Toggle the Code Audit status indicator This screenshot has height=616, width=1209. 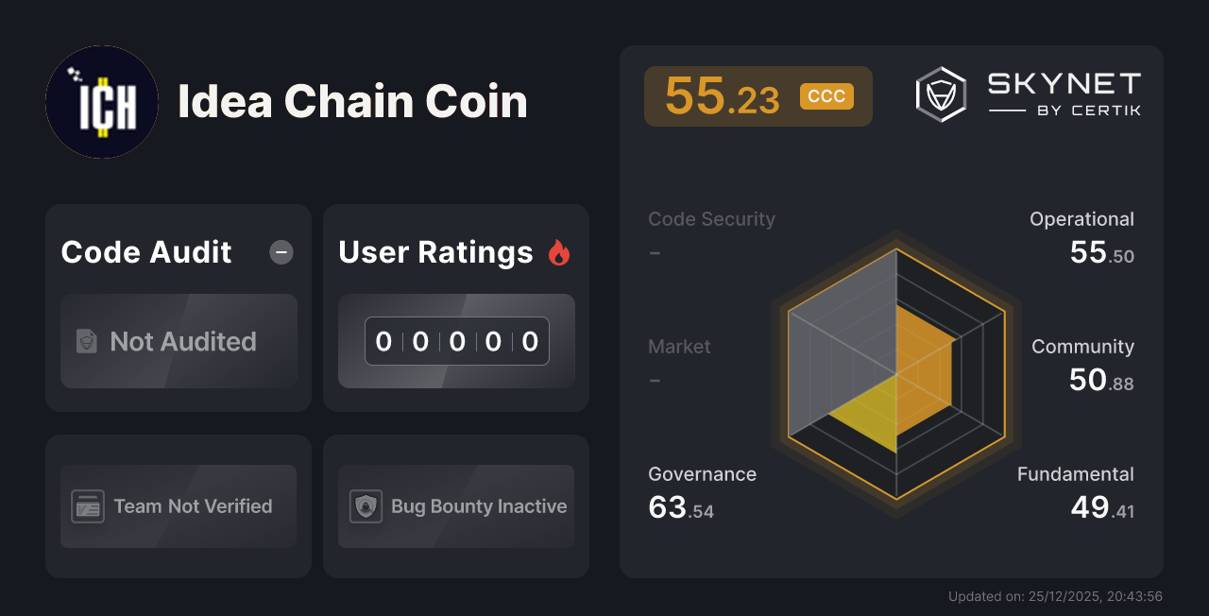coord(281,251)
